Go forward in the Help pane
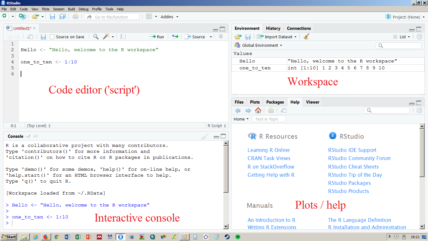Viewport: 428px width, 241px height. coord(248,110)
